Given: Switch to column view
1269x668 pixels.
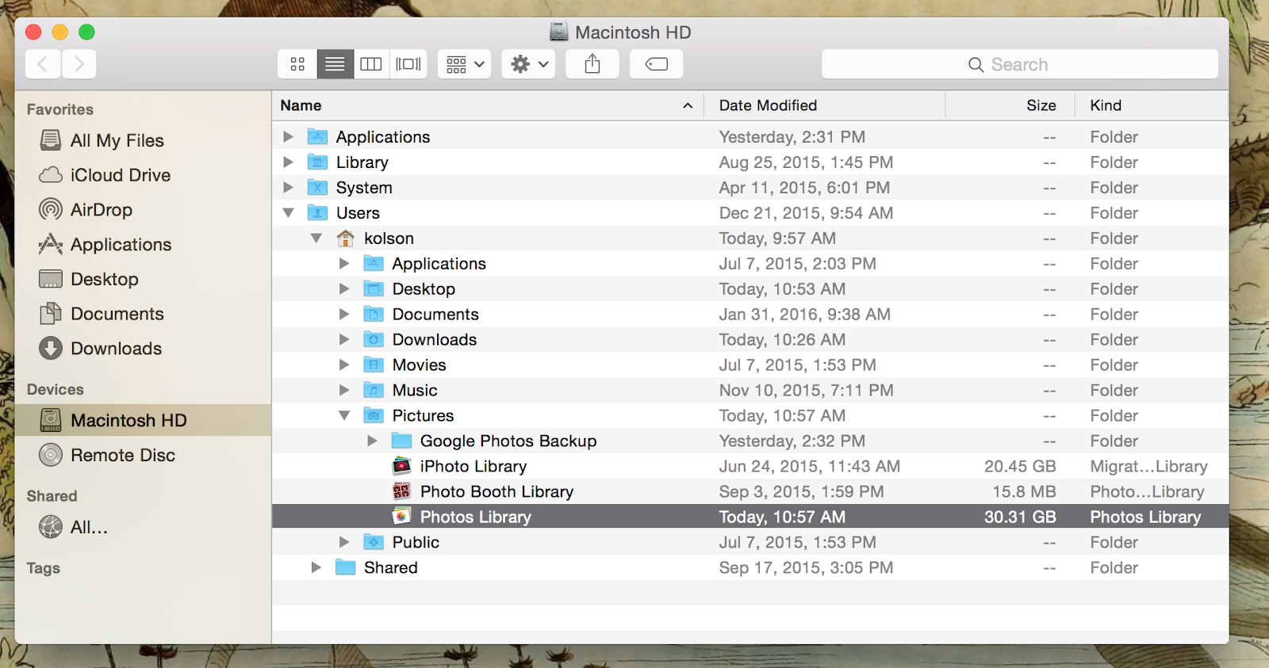Looking at the screenshot, I should pos(371,64).
